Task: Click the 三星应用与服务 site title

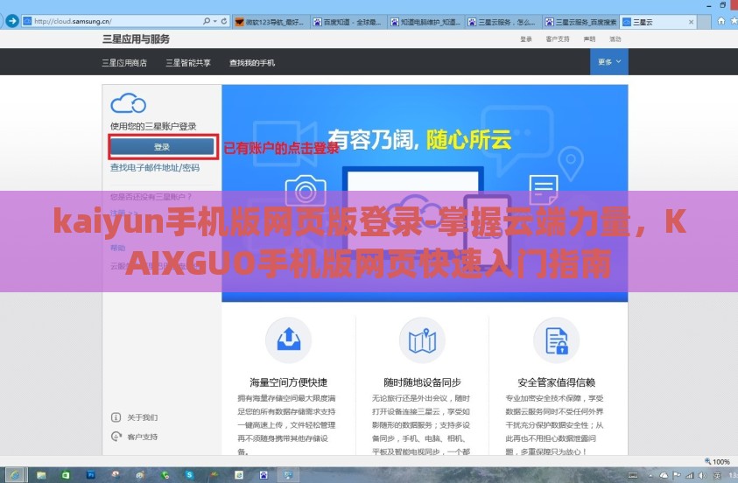Action: (x=136, y=39)
